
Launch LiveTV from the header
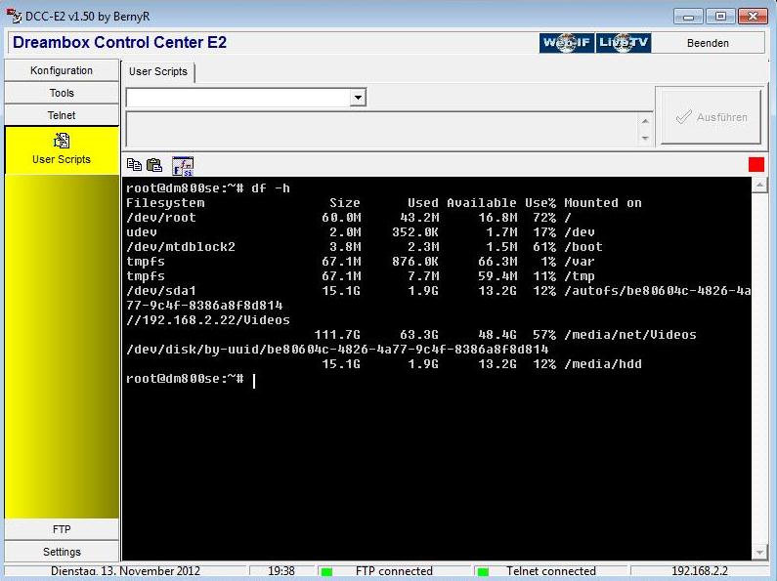pyautogui.click(x=624, y=43)
